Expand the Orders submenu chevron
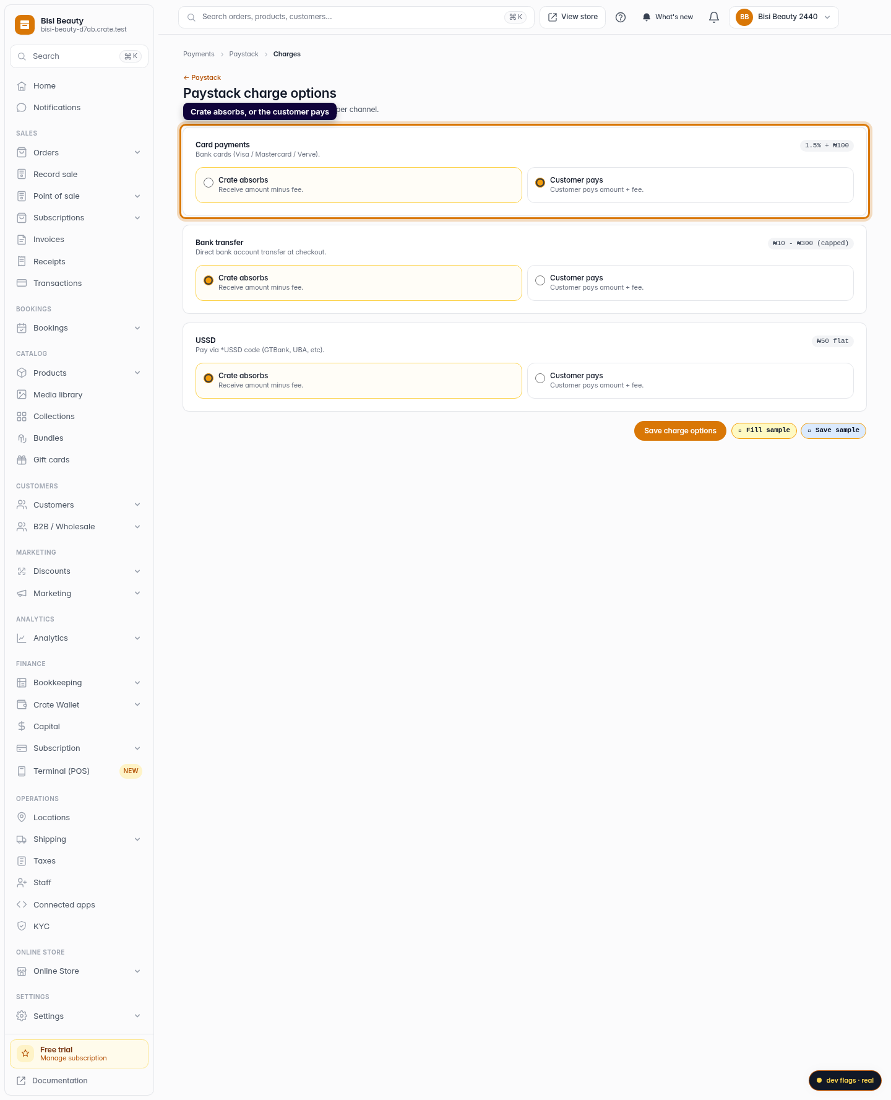The image size is (891, 1100). pos(137,152)
